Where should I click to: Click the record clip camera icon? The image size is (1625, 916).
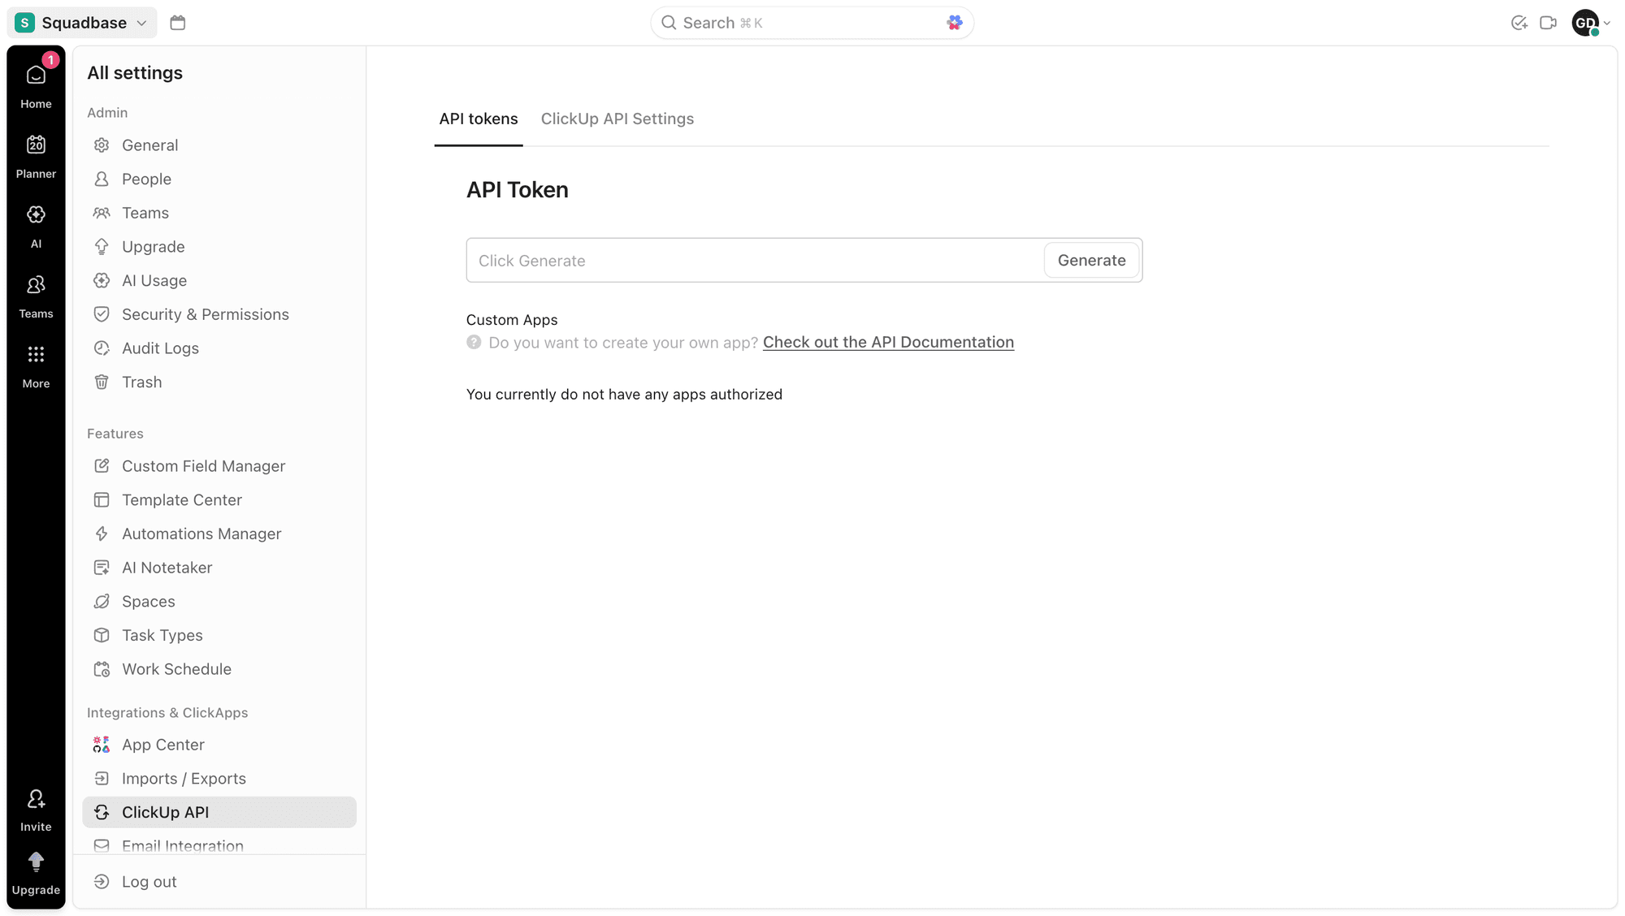1548,23
